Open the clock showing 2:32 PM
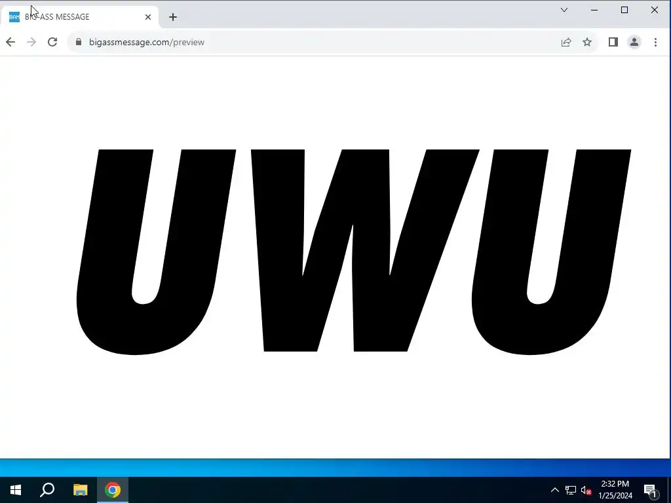The image size is (671, 503). pyautogui.click(x=615, y=490)
